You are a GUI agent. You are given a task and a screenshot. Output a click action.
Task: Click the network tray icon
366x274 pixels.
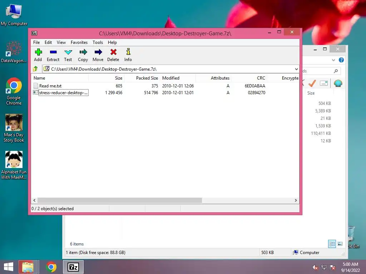pyautogui.click(x=324, y=267)
